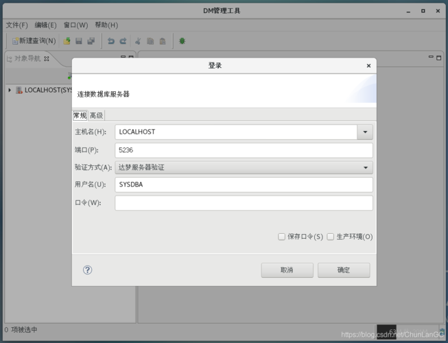Click the save all icon in toolbar

click(x=91, y=41)
